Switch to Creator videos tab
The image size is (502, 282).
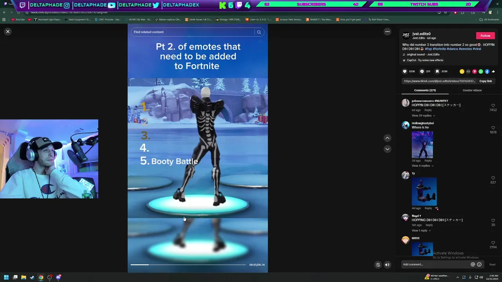(x=472, y=90)
